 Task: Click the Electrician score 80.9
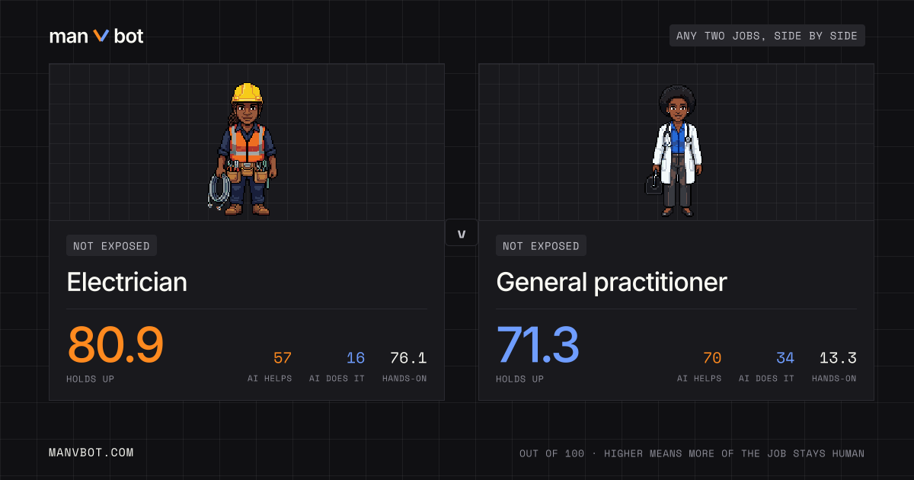[115, 345]
